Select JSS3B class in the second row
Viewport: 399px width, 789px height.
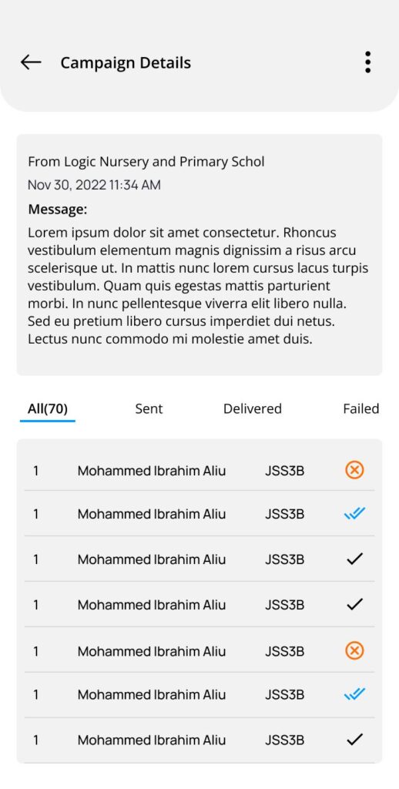285,514
